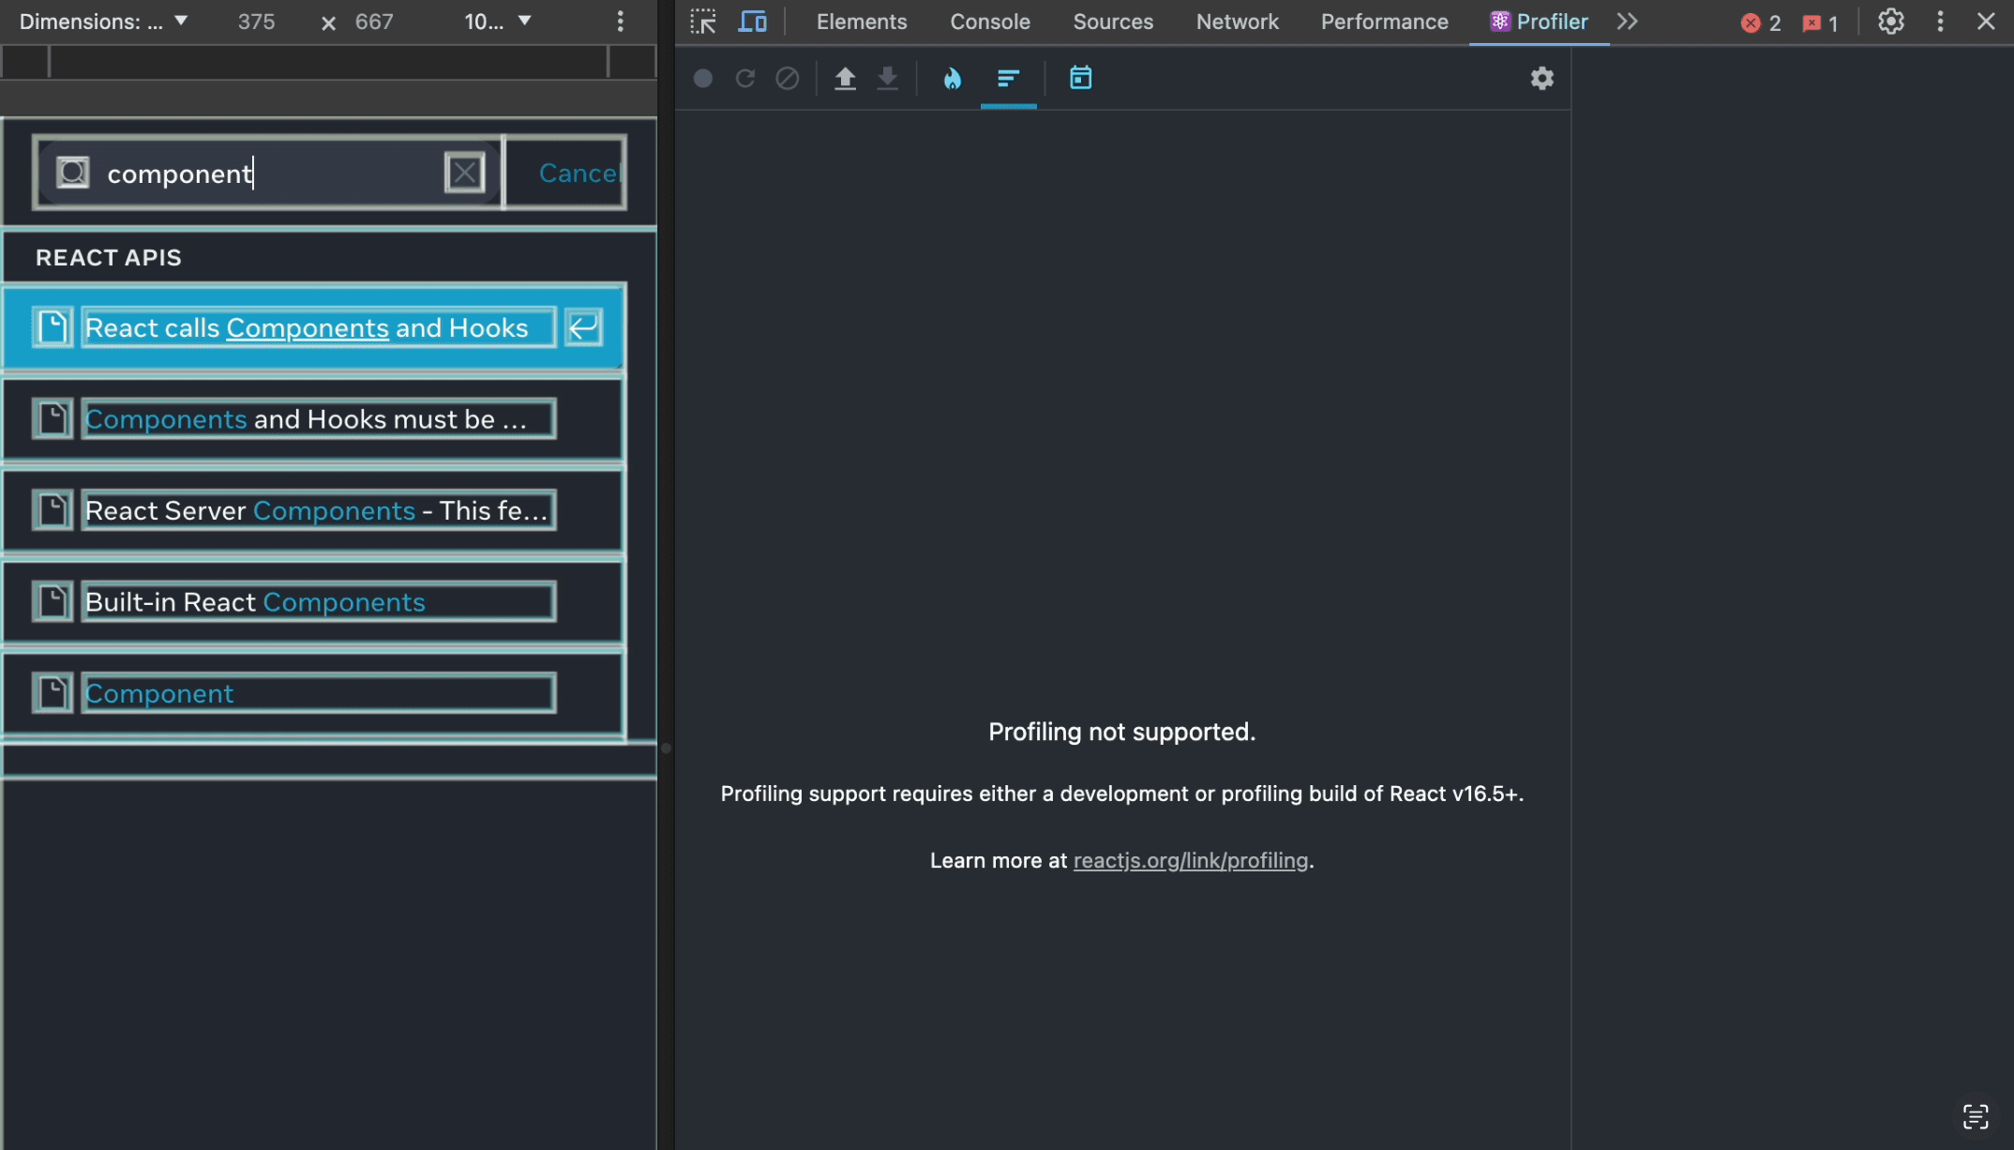
Task: Click the Cancel search button
Action: pos(578,173)
